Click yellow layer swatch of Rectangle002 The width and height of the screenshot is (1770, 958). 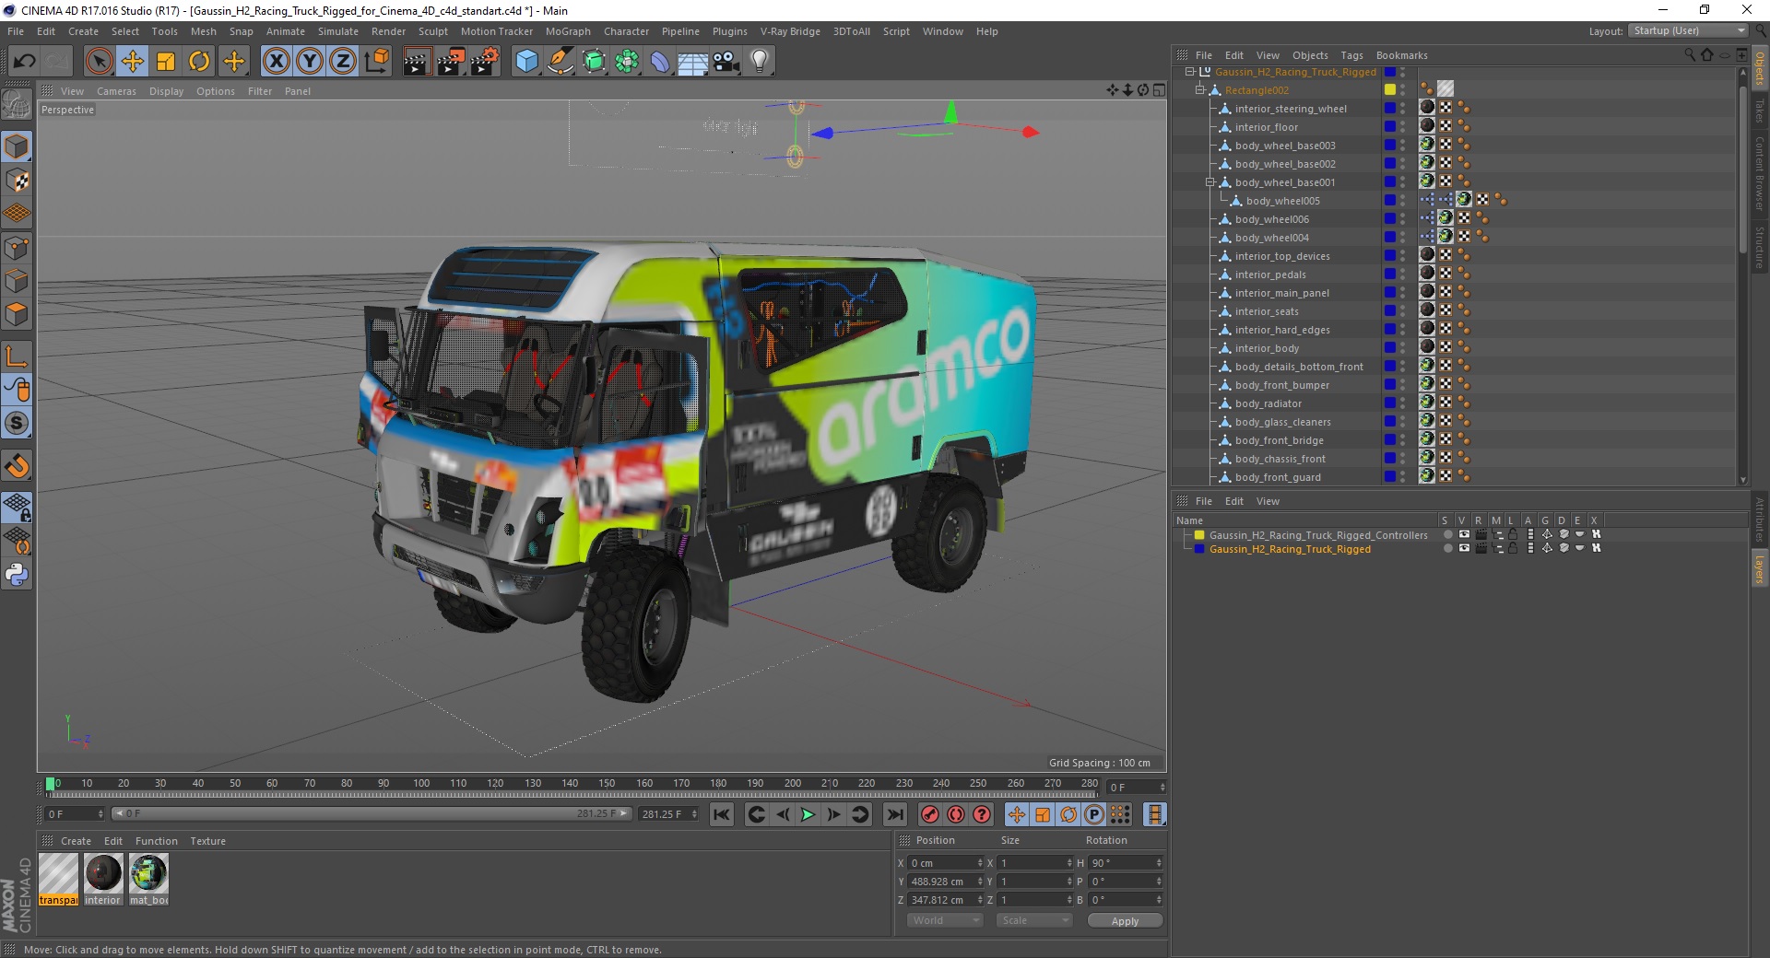tap(1389, 90)
